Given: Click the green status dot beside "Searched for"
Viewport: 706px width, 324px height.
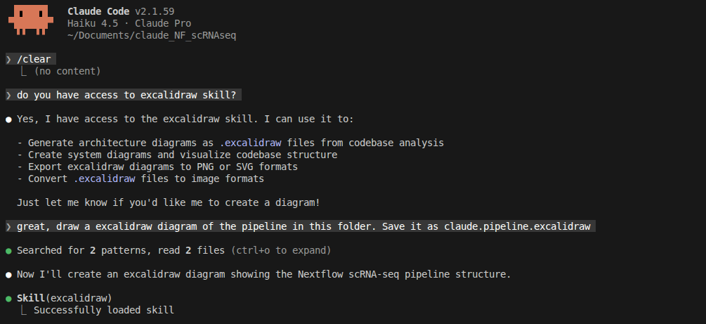Looking at the screenshot, I should click(x=8, y=250).
